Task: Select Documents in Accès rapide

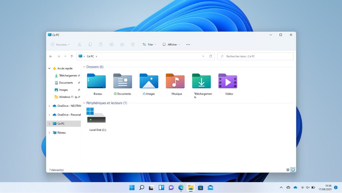Action: coord(67,83)
